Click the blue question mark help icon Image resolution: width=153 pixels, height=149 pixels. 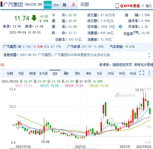pyautogui.click(x=120, y=27)
